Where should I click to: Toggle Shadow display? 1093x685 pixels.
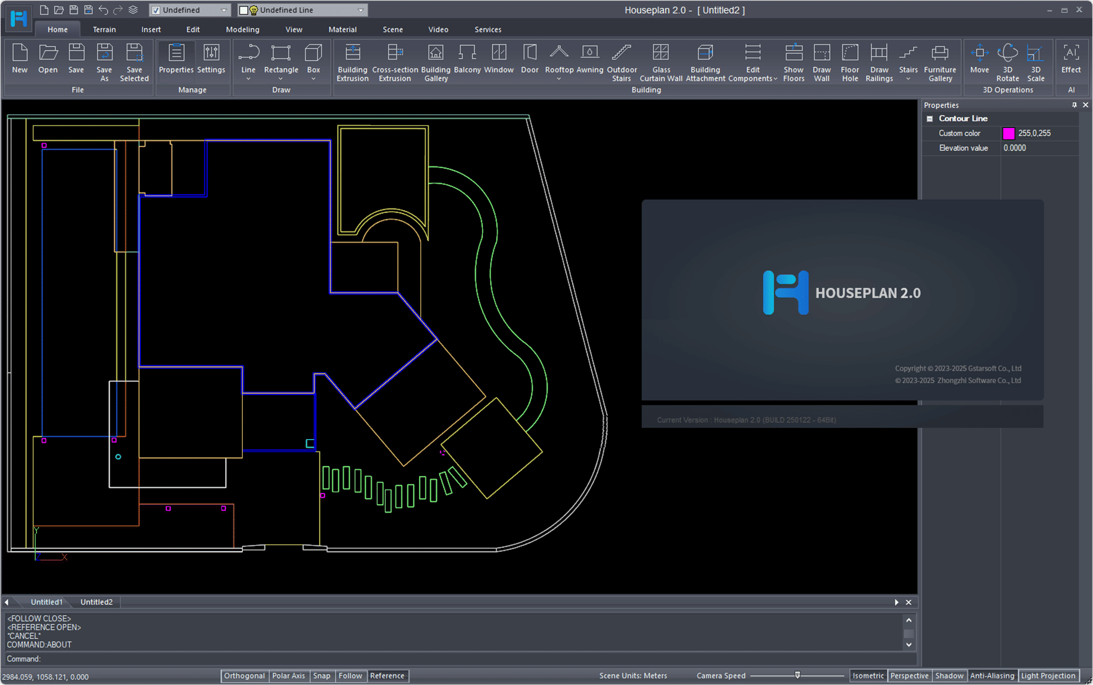coord(949,676)
